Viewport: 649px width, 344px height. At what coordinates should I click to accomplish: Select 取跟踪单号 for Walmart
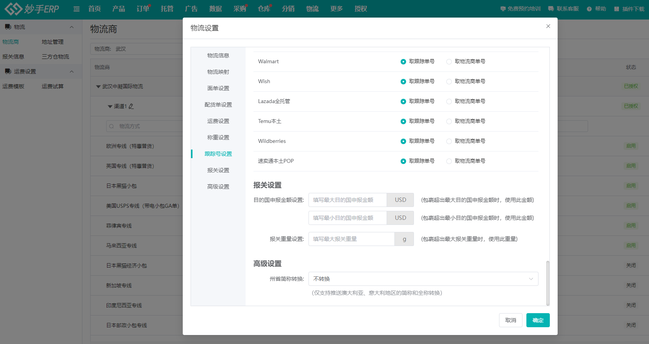(x=417, y=61)
